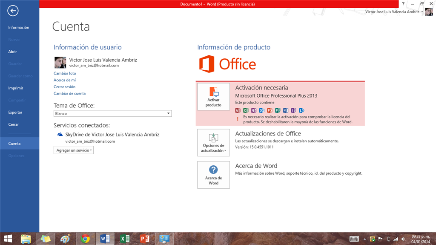Click the SkyDrive cloud icon
Screen dimensions: 436x245
[60, 135]
